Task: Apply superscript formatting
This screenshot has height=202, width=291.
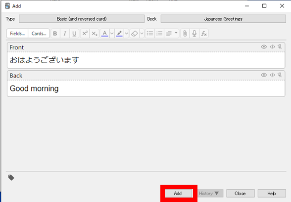Action: coord(85,34)
